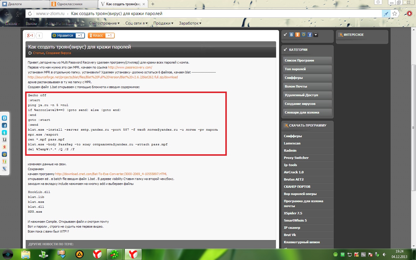Share via Mail.ru @ icon in right panel

tap(304, 35)
